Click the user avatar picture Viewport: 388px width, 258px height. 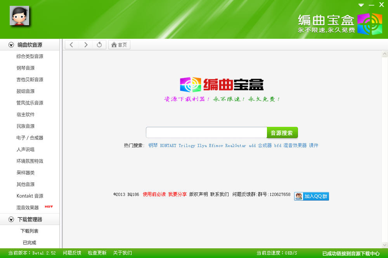click(x=19, y=16)
